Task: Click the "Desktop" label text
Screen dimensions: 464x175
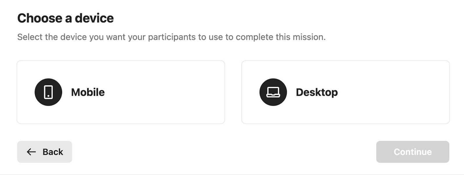Action: (317, 92)
